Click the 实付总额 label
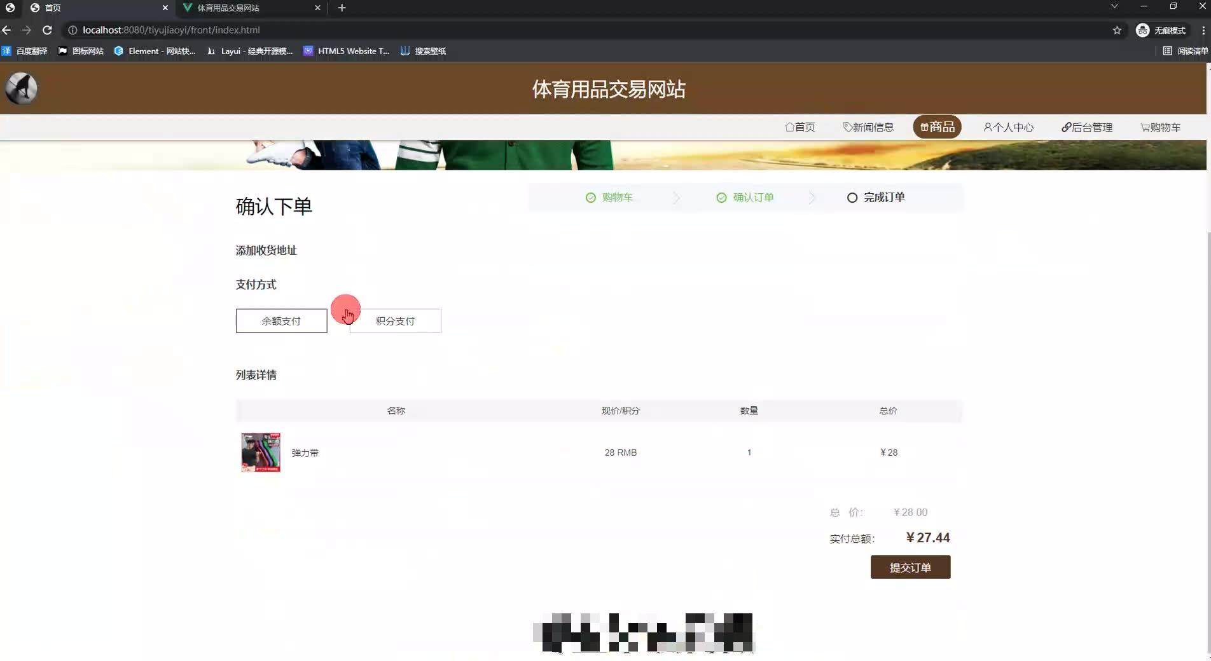The width and height of the screenshot is (1211, 661). 852,539
